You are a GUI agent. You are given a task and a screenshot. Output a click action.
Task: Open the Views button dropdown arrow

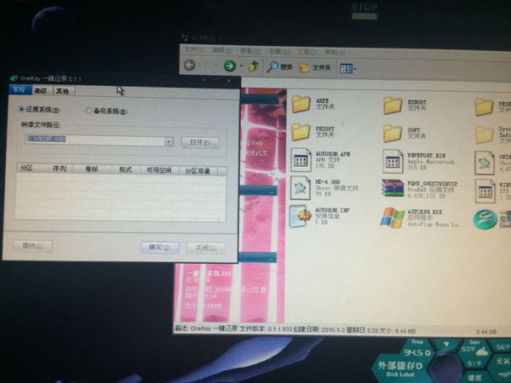355,69
